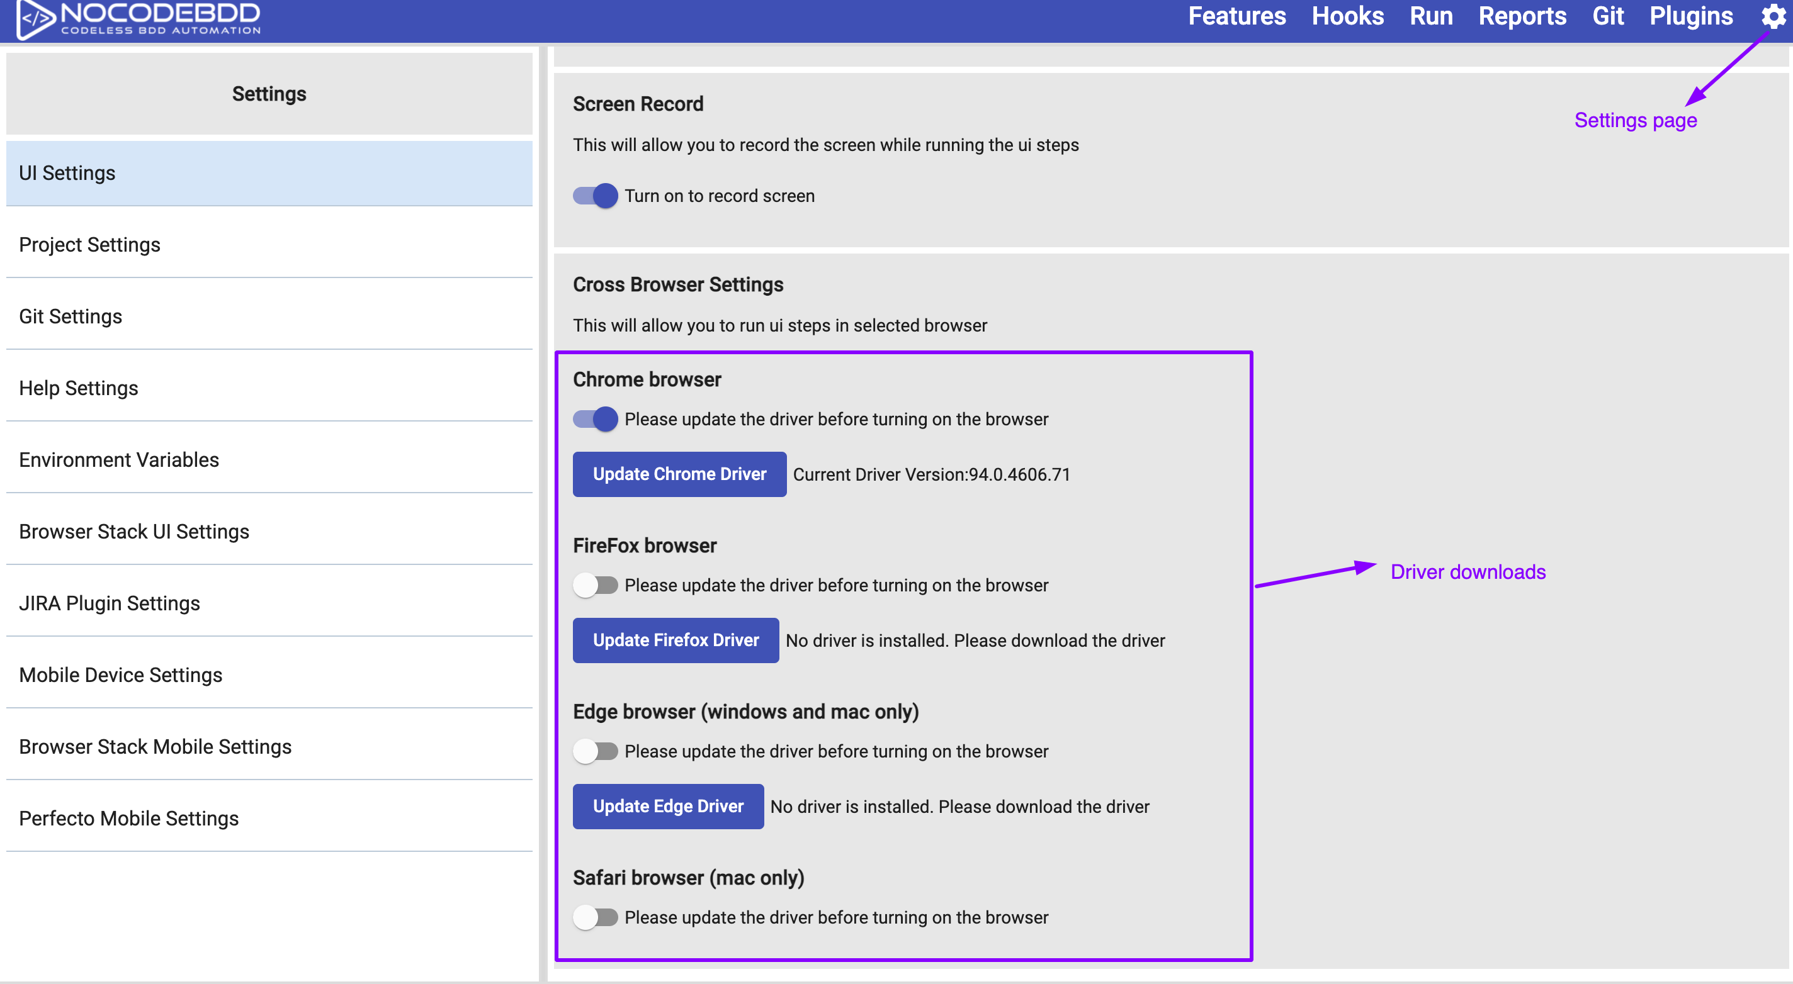Viewport: 1793px width, 984px height.
Task: Open Environment Variables settings
Action: coord(119,460)
